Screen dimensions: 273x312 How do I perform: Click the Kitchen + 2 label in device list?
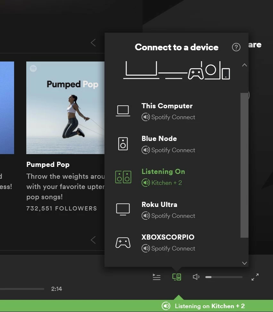(167, 183)
